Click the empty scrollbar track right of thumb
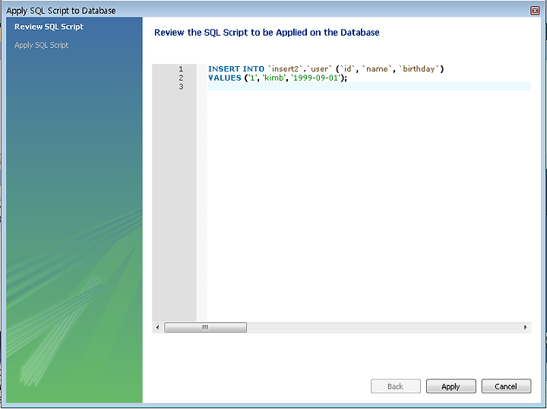The image size is (547, 409). 383,328
